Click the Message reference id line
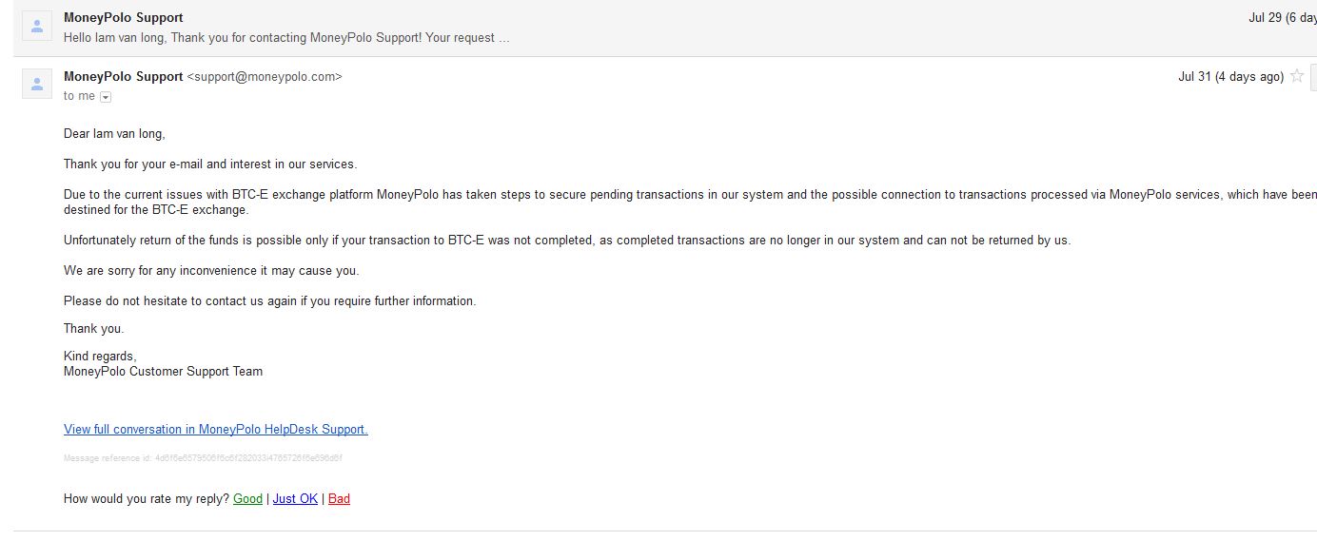Viewport: 1317px width, 541px height. tap(203, 458)
